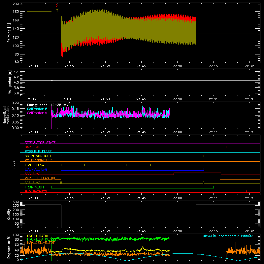
Task: Select the ATTENUATOR_STATE flag label
Action: [x=40, y=143]
